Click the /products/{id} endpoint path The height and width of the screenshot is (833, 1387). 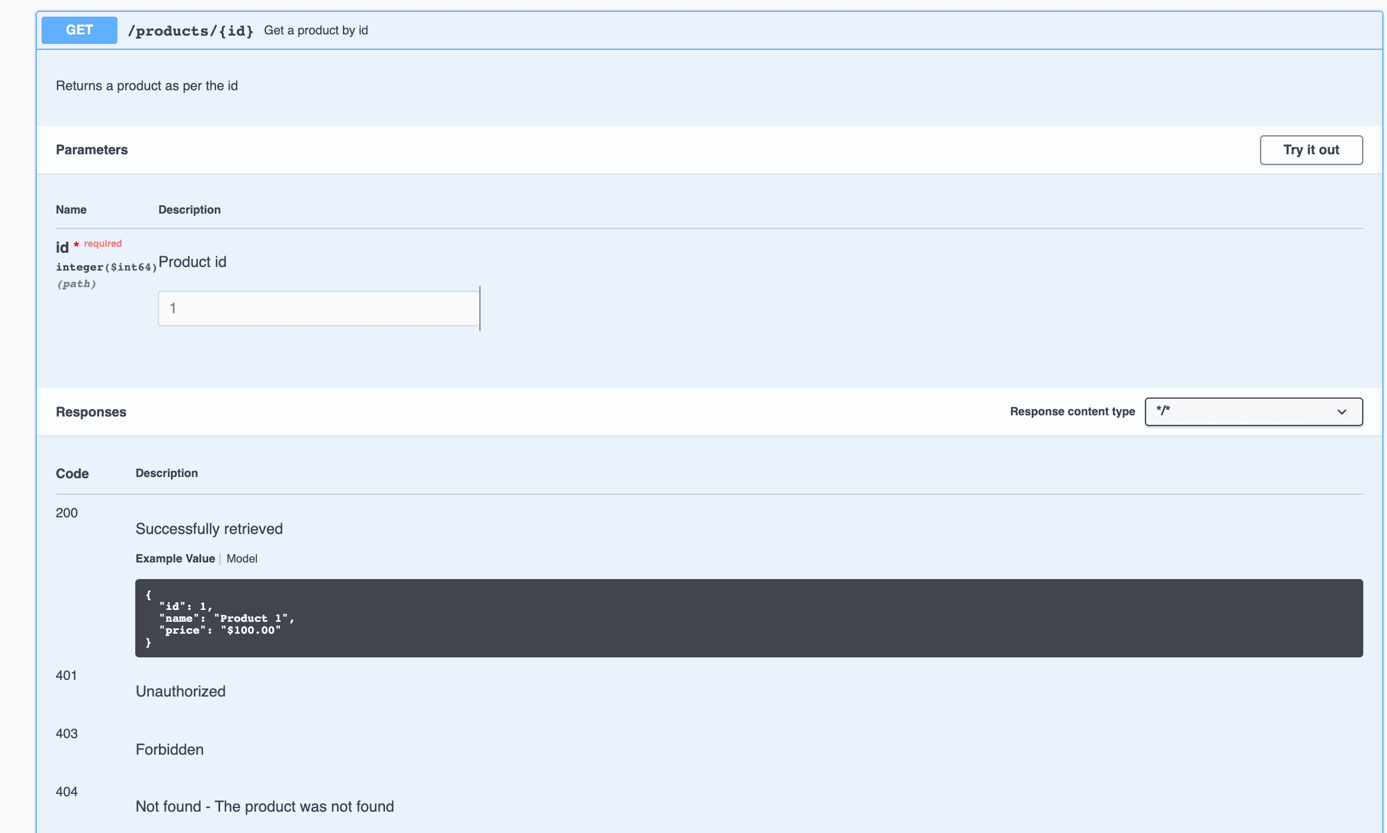(x=191, y=30)
